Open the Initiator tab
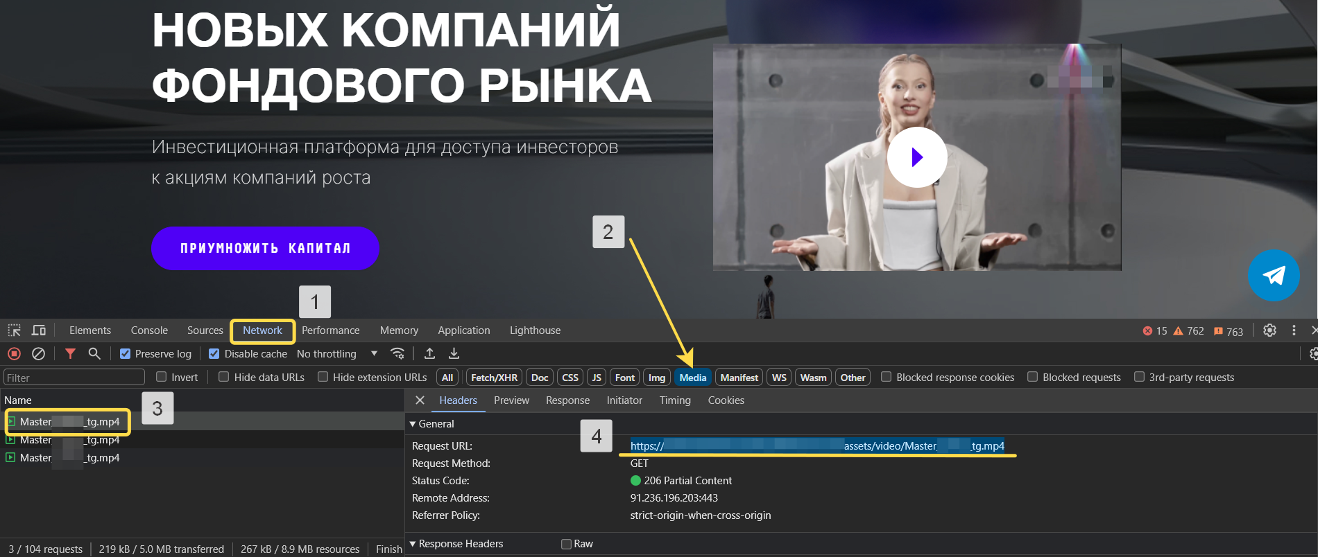 pyautogui.click(x=624, y=400)
